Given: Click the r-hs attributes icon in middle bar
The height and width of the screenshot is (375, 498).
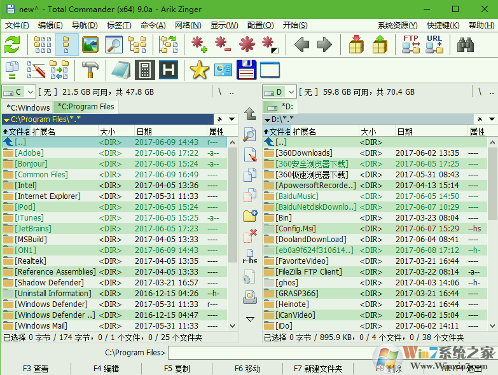Looking at the screenshot, I should click(250, 257).
